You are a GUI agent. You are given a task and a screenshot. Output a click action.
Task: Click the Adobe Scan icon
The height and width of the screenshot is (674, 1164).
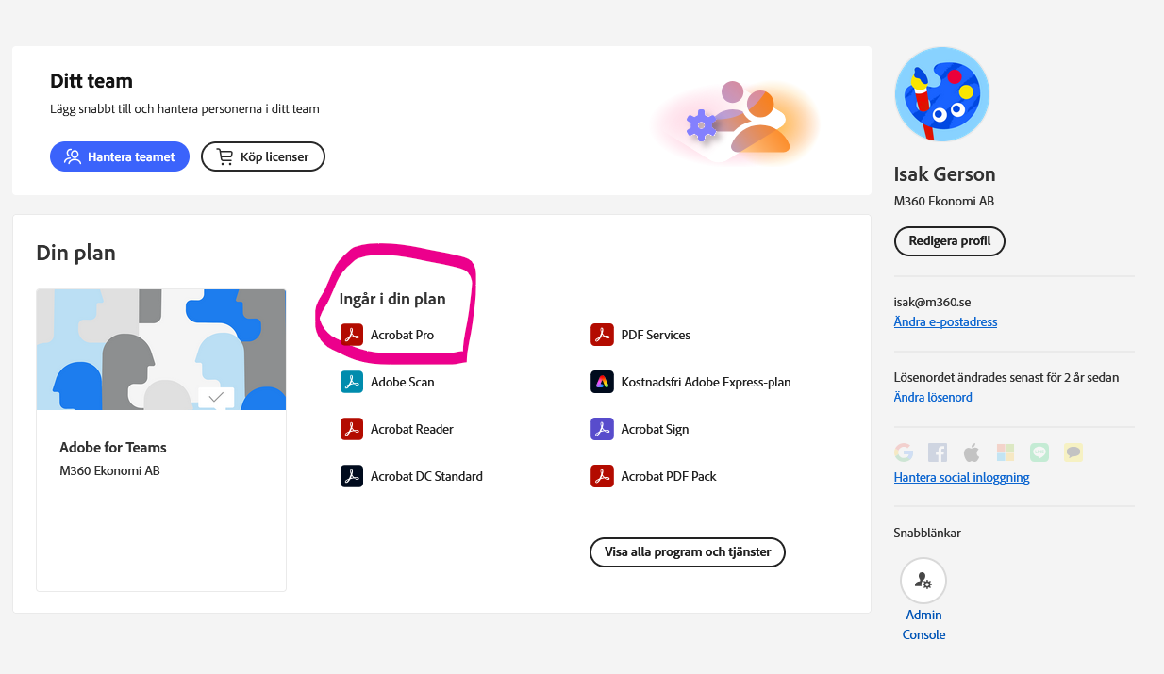point(352,382)
